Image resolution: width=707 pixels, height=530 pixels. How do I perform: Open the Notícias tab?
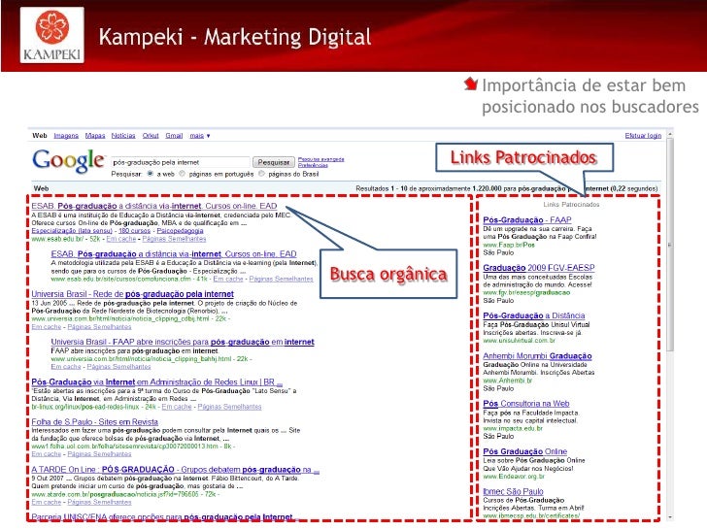point(123,136)
